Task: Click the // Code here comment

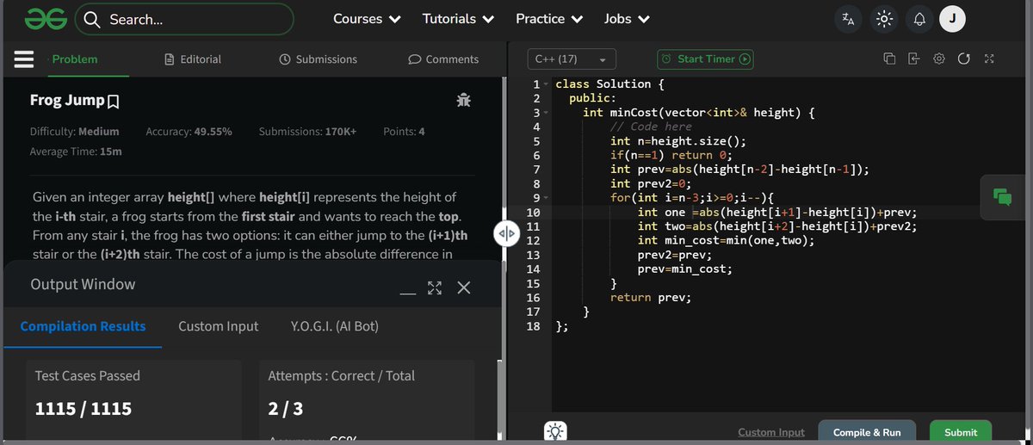Action: [651, 127]
